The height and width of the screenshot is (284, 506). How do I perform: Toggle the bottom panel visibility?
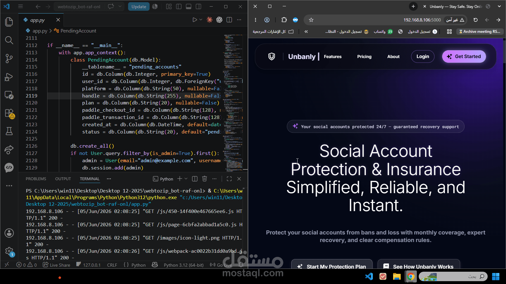pos(188,6)
